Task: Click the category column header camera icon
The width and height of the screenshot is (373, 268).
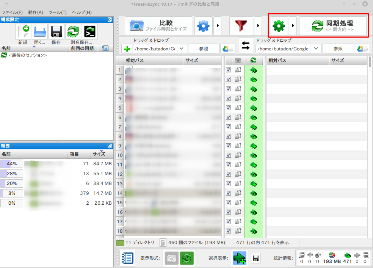Action: pyautogui.click(x=238, y=60)
